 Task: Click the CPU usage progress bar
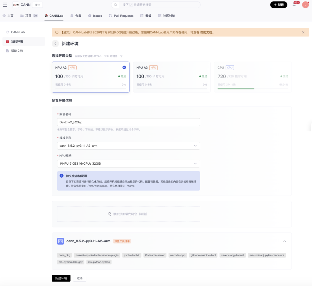click(x=253, y=89)
